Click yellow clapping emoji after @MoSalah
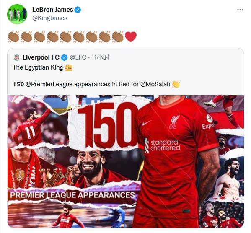Viewport: 251px width, 233px height. [176, 84]
